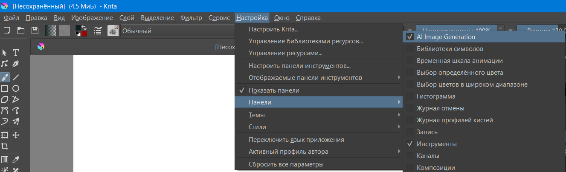Select the Freehand Brush tool

(x=5, y=77)
